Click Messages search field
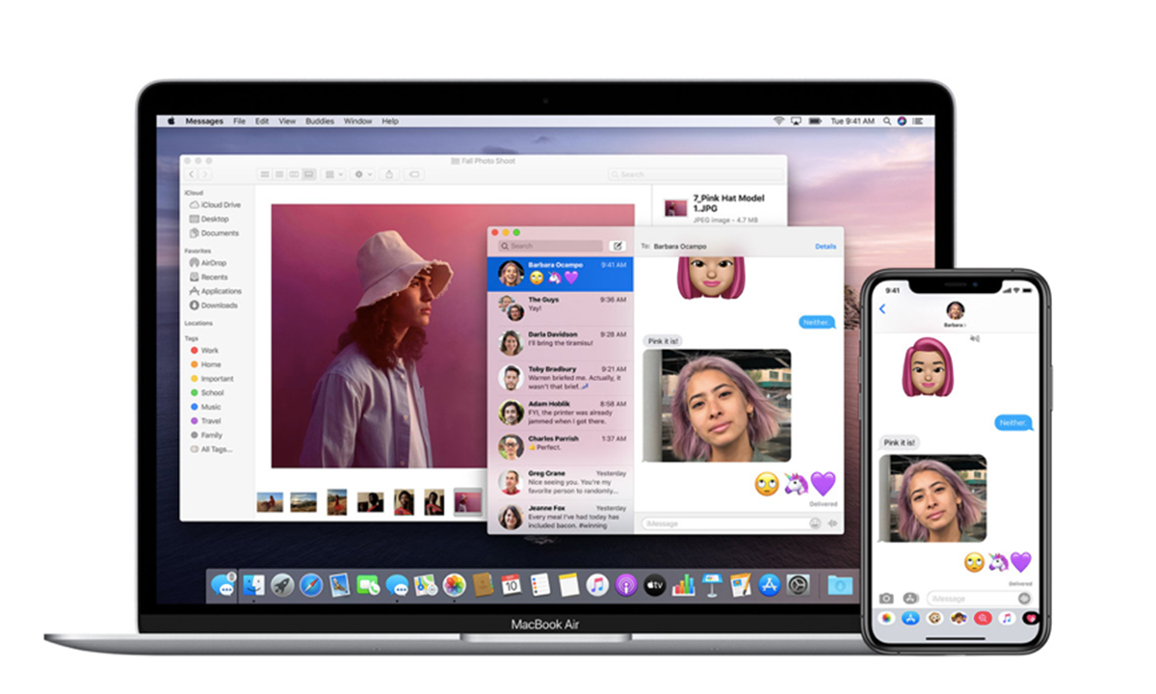The width and height of the screenshot is (1156, 694). click(x=551, y=246)
